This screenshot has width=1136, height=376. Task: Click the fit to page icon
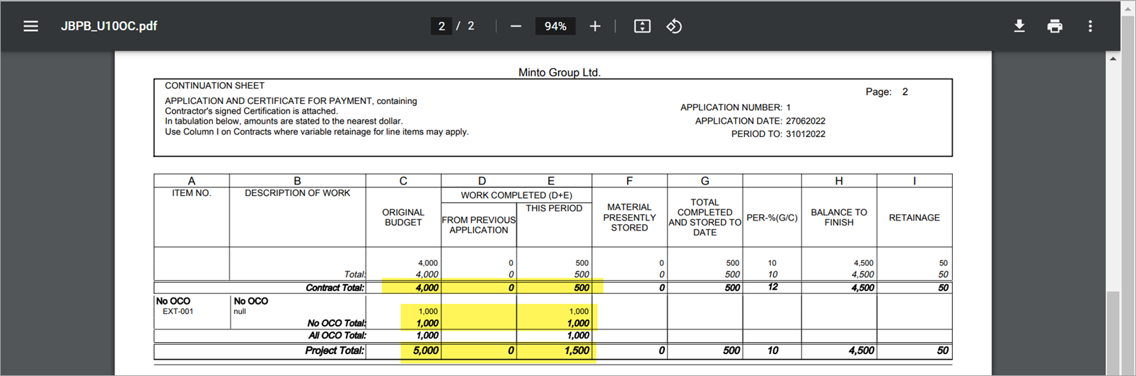coord(642,26)
